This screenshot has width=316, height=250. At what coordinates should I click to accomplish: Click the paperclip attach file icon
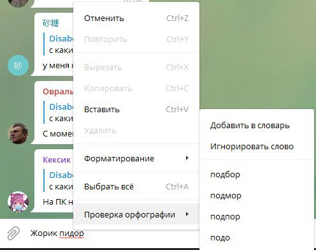pos(13,233)
